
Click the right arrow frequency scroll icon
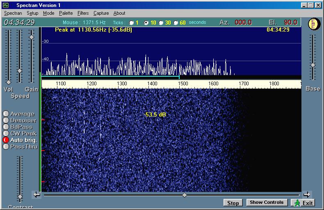coord(307,194)
